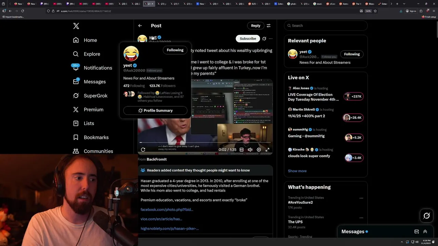The width and height of the screenshot is (438, 246).
Task: Click the BackFromIt source link
Action: (156, 159)
